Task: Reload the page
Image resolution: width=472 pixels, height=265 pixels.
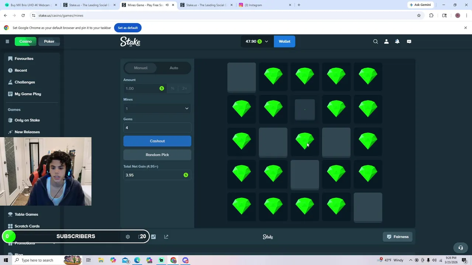Action: [x=23, y=15]
